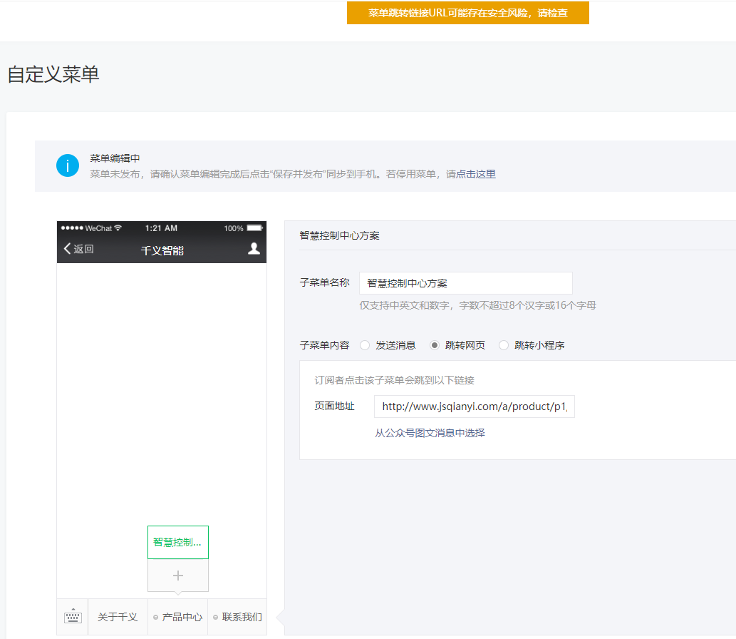Click the 订阅者点击该子菜单会跳到以下链接 text
Screen dimensions: 736x639
point(394,380)
